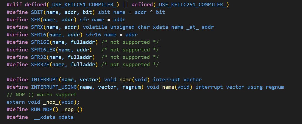The image size is (302, 124).
Task: Place cursor on the SBIT macro name
Action: pos(37,12)
